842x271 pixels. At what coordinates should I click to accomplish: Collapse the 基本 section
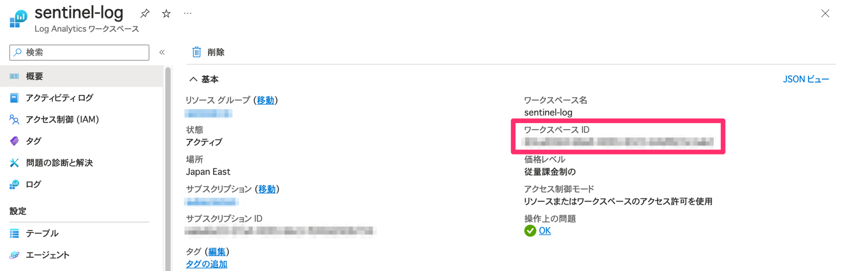point(193,79)
